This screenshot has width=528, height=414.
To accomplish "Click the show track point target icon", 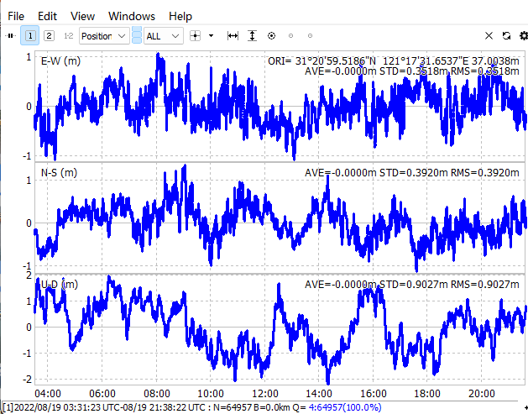I will (271, 36).
